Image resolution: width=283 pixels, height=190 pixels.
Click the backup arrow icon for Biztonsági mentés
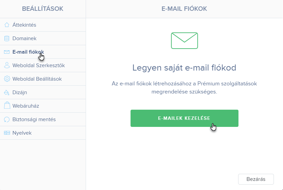tap(7, 119)
